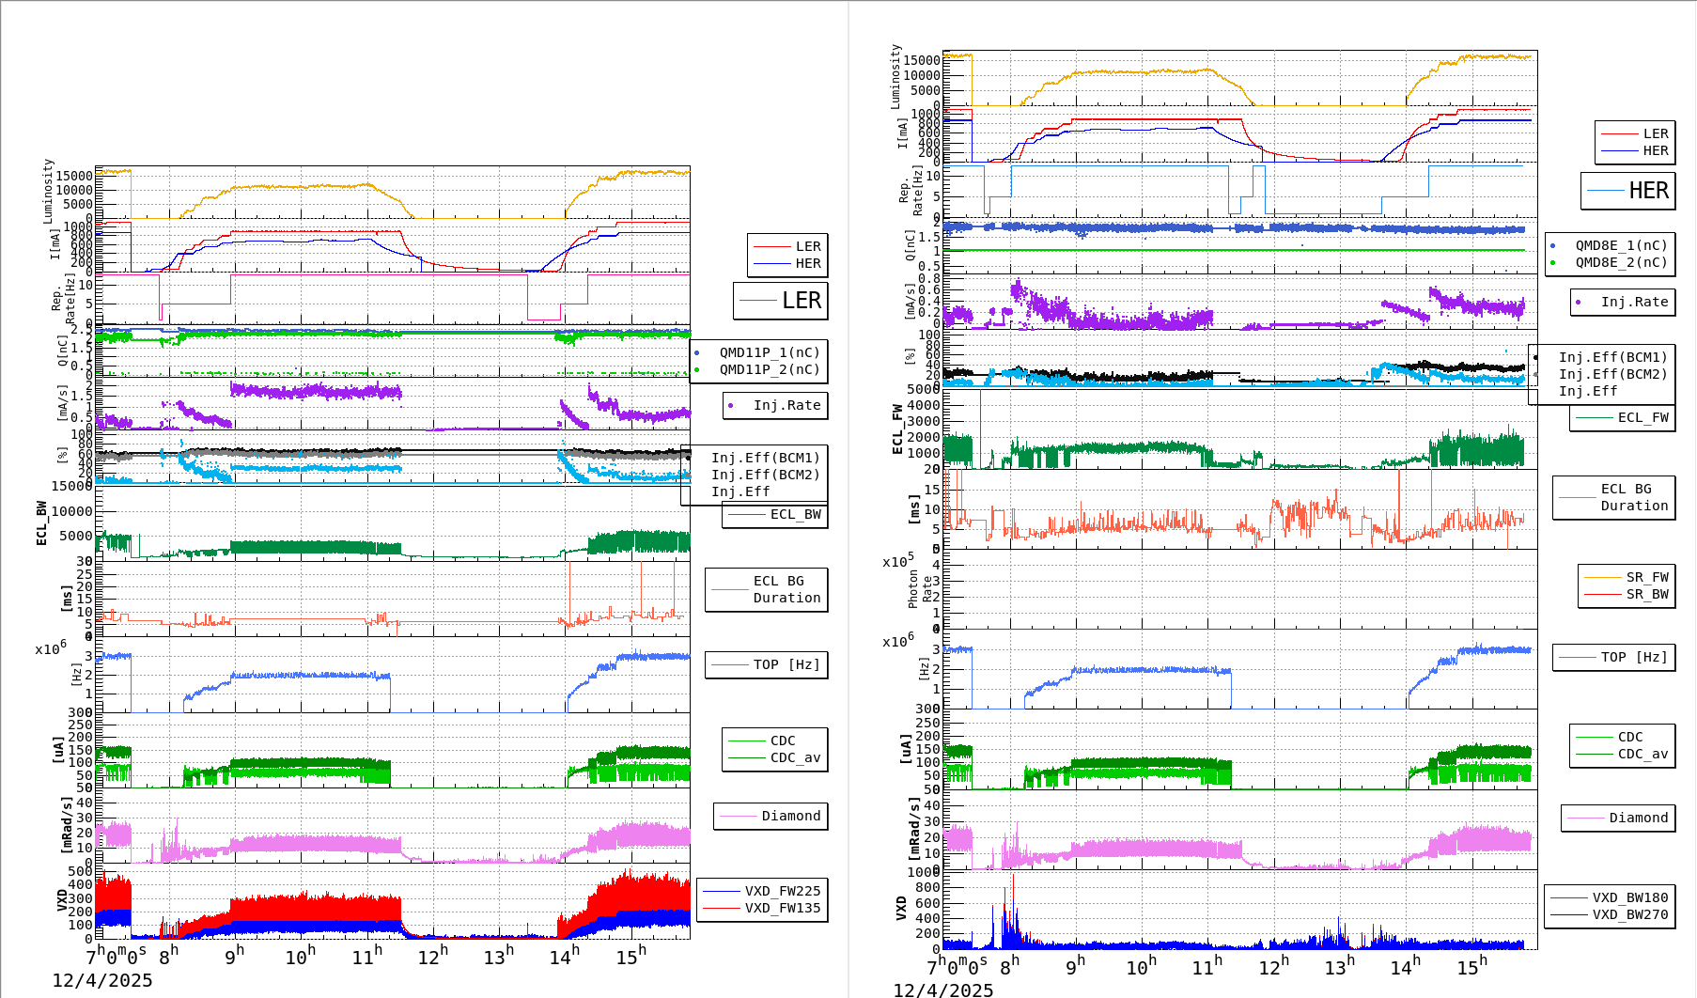Select the SR_FW orange legend line

[1627, 577]
